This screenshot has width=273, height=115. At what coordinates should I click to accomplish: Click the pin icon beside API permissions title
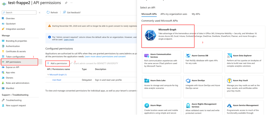click(x=66, y=3)
